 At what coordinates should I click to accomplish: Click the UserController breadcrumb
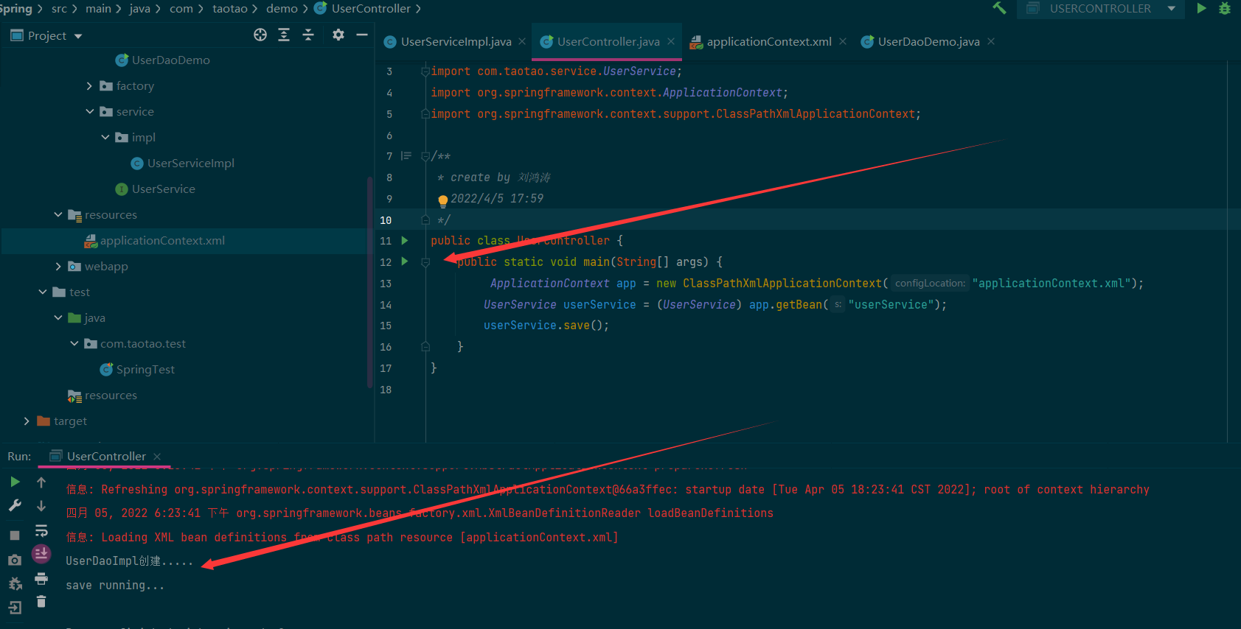pyautogui.click(x=363, y=9)
